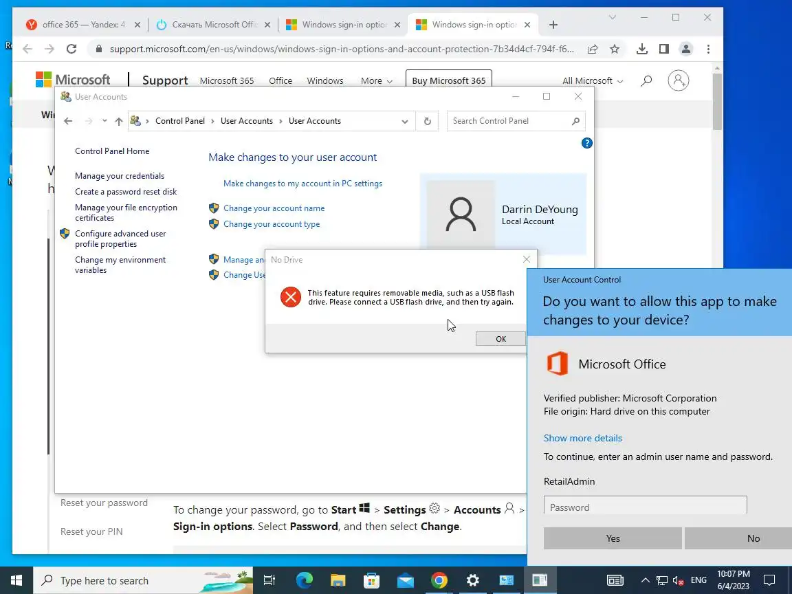Open Office nav item on support page
Screen dimensions: 792x594
point(280,81)
